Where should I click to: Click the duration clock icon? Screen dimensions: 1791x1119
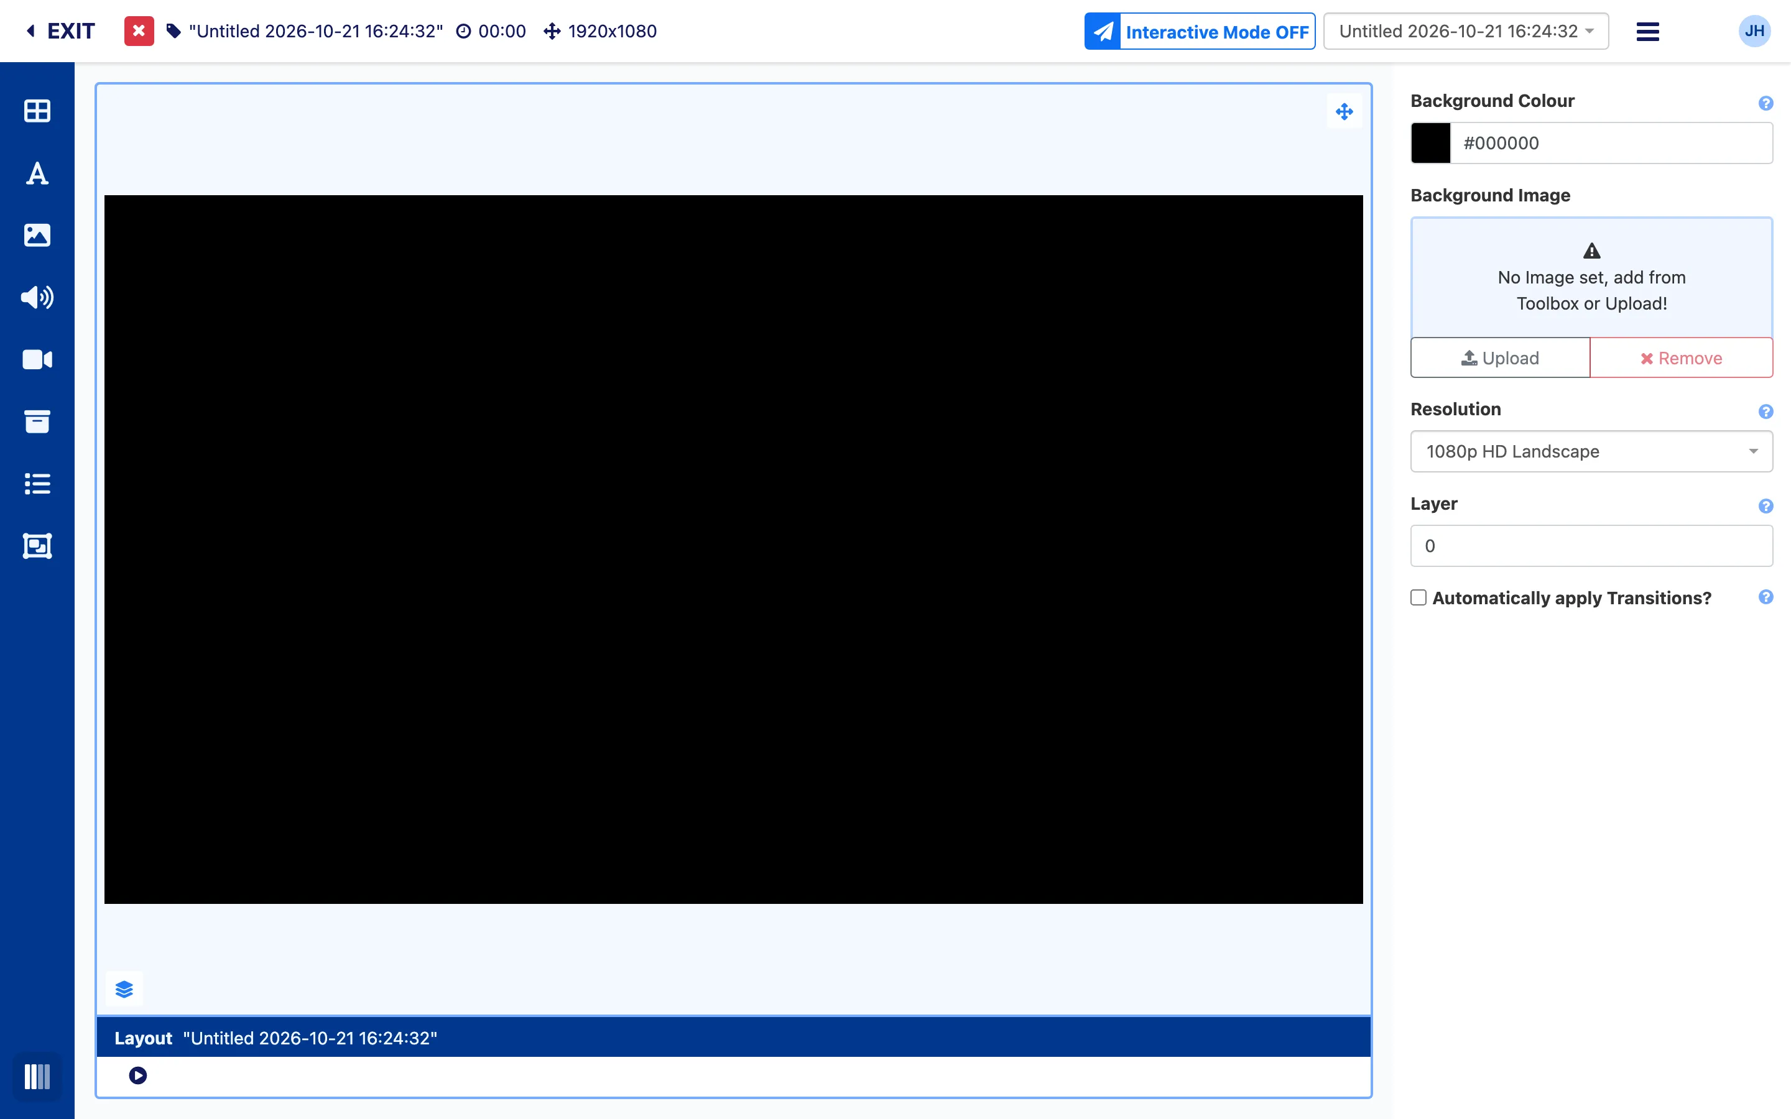point(463,31)
